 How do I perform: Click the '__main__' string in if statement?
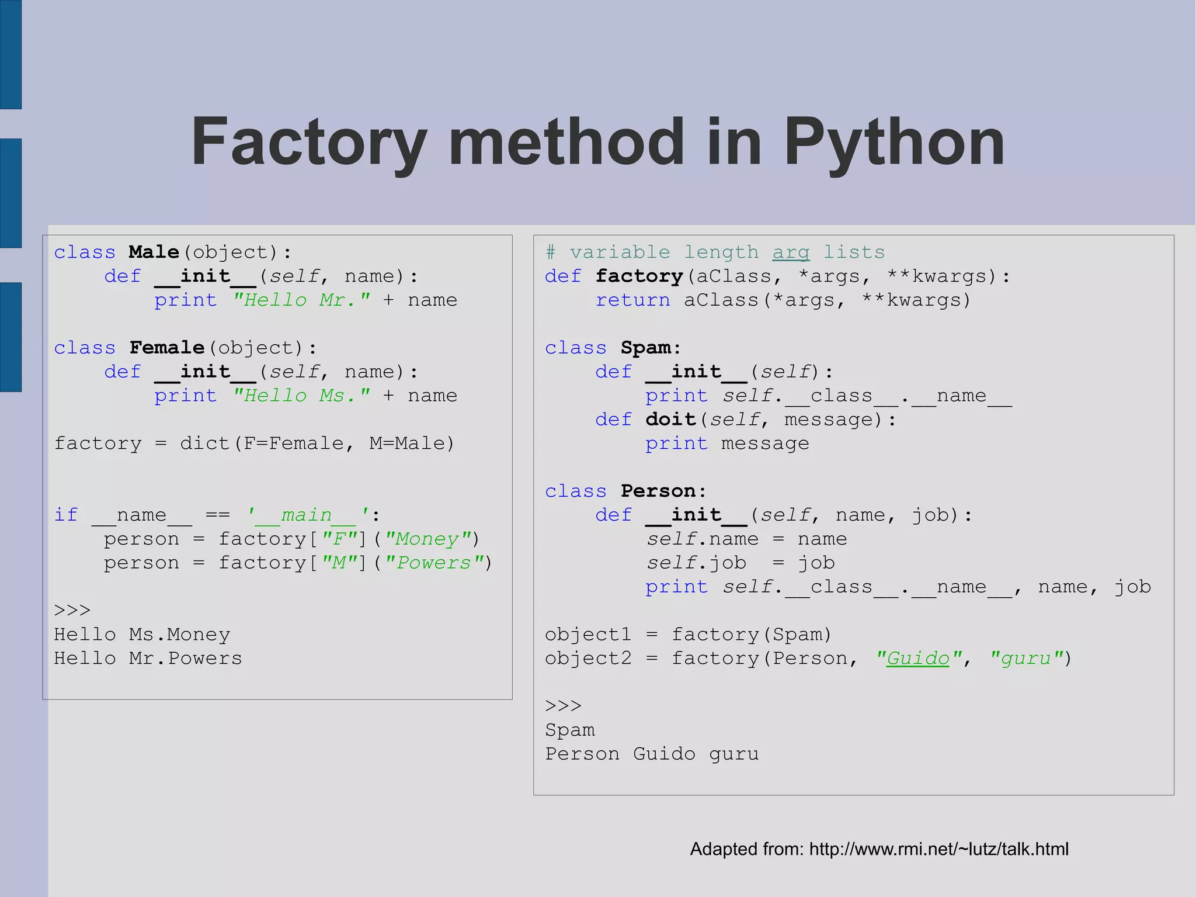(x=307, y=515)
